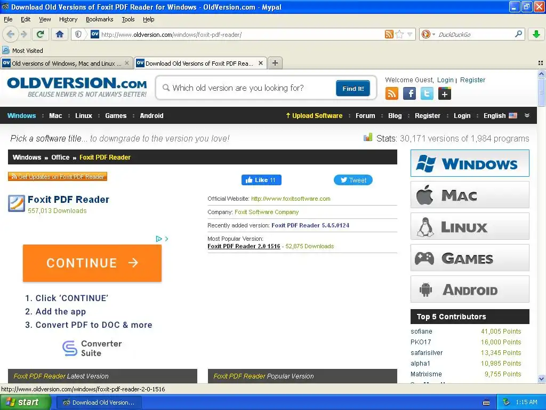Image resolution: width=546 pixels, height=410 pixels.
Task: Click the Games sidebar category button
Action: point(470,258)
